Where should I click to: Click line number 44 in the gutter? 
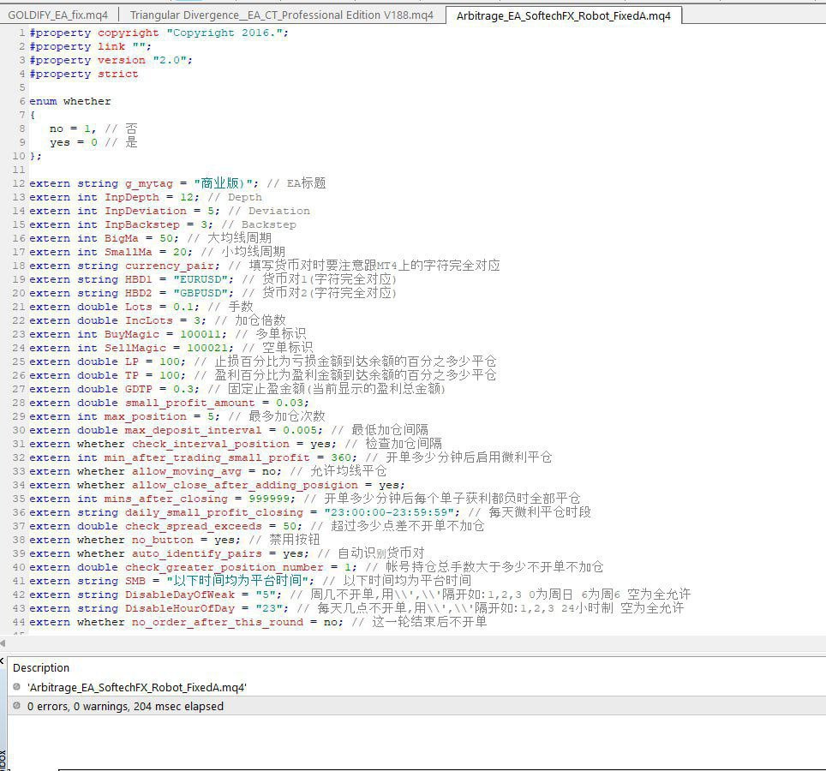pyautogui.click(x=19, y=622)
